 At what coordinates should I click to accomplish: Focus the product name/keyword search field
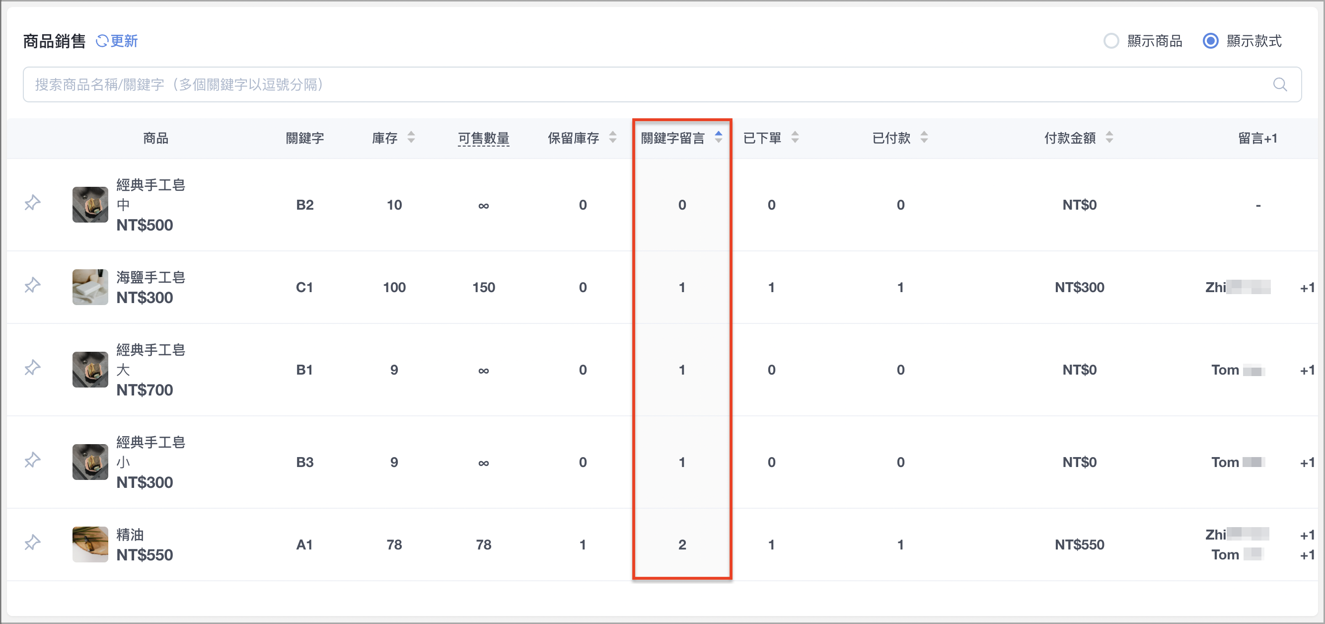(662, 84)
